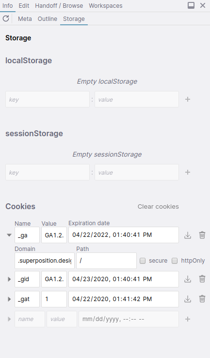
Task: Download the _gid cookie
Action: point(188,279)
